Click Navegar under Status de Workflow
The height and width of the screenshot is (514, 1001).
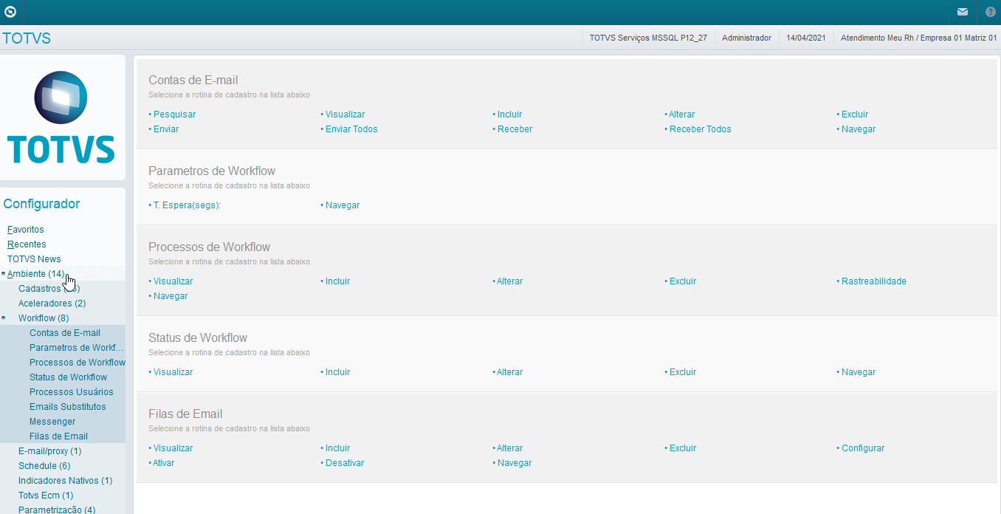click(859, 372)
